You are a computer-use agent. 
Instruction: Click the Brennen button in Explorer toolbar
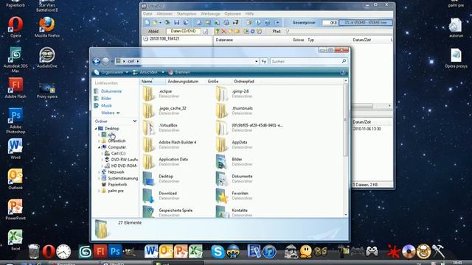pos(179,72)
